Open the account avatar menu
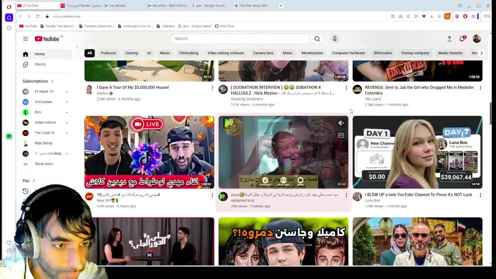This screenshot has height=279, width=496. tap(477, 39)
